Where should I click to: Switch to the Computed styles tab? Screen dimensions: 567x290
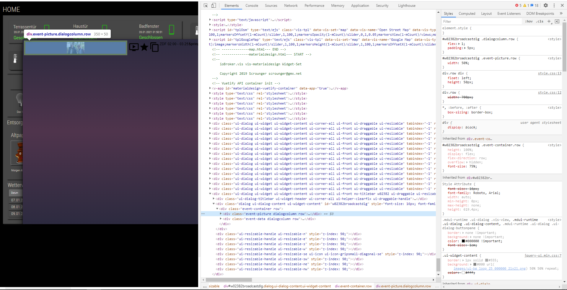click(467, 14)
